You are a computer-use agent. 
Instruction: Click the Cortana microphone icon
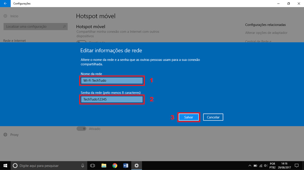pos(82,166)
